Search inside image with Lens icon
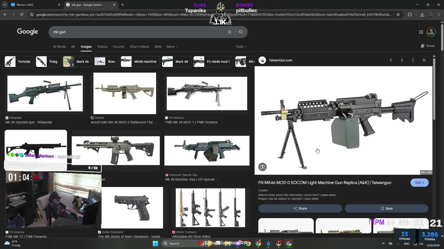Screen dimensions: 444x249 tap(262, 167)
